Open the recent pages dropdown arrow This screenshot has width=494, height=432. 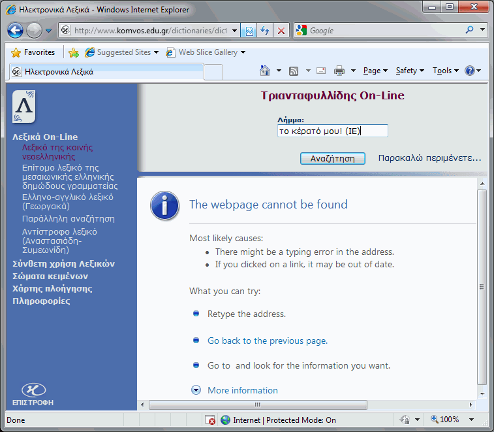click(x=48, y=31)
